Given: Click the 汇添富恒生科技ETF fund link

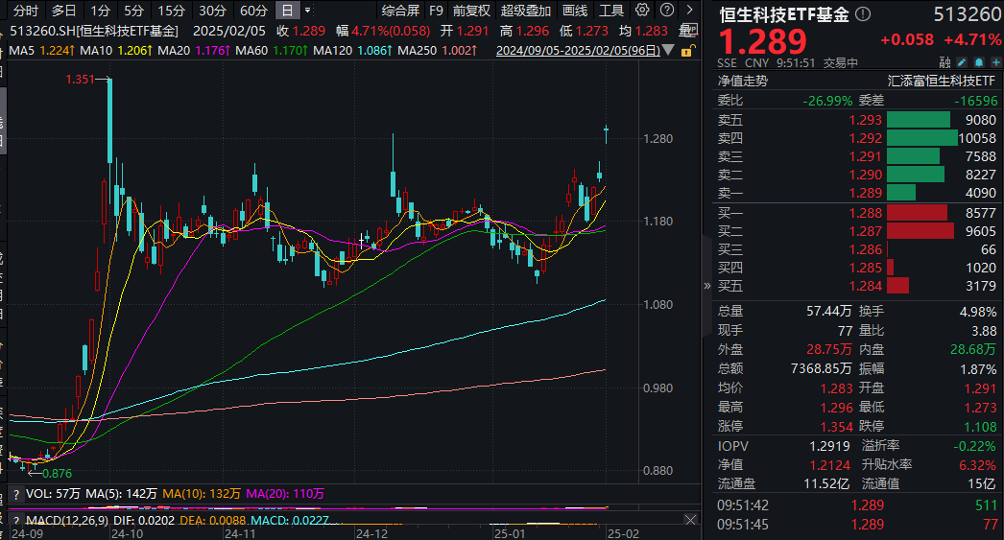Looking at the screenshot, I should [942, 81].
